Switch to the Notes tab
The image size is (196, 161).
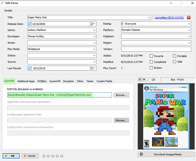coord(90,81)
